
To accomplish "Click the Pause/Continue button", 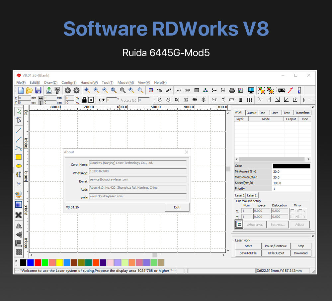I will pos(276,246).
